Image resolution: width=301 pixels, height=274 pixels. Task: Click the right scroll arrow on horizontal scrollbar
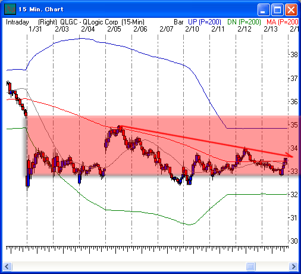click(x=294, y=266)
